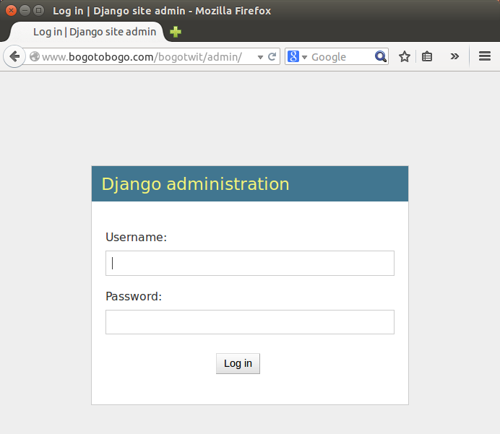Bookmark this page with the star icon
The image size is (500, 434).
pyautogui.click(x=405, y=57)
